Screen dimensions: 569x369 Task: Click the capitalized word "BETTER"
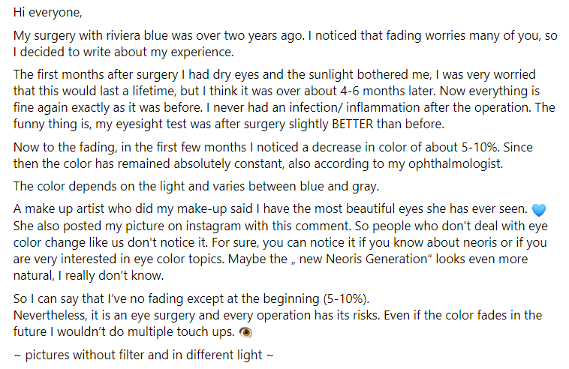coord(352,124)
